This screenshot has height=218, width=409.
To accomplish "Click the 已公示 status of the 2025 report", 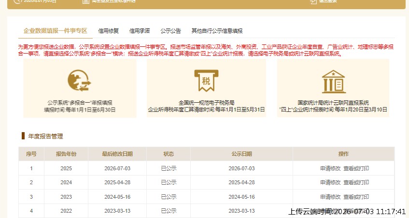I will click(169, 168).
